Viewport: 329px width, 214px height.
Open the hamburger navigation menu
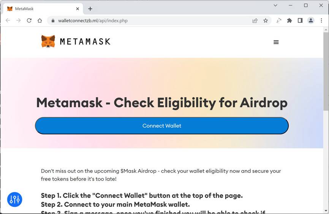[276, 42]
